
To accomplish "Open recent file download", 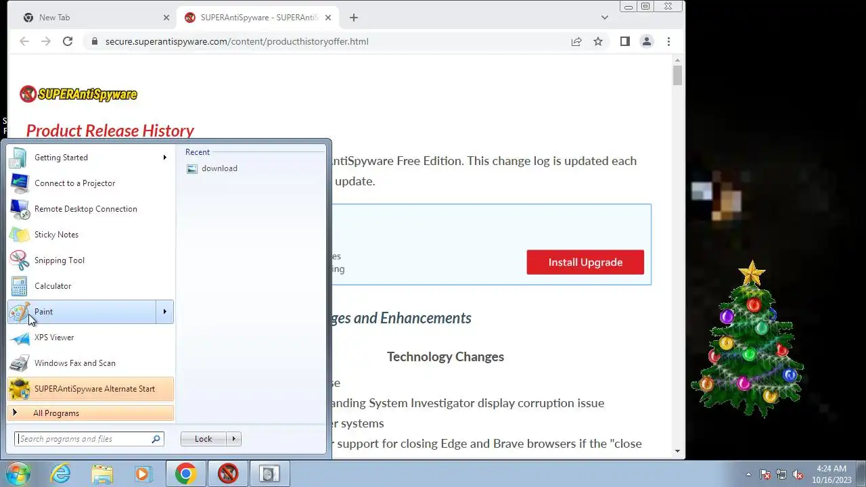I will tap(219, 168).
